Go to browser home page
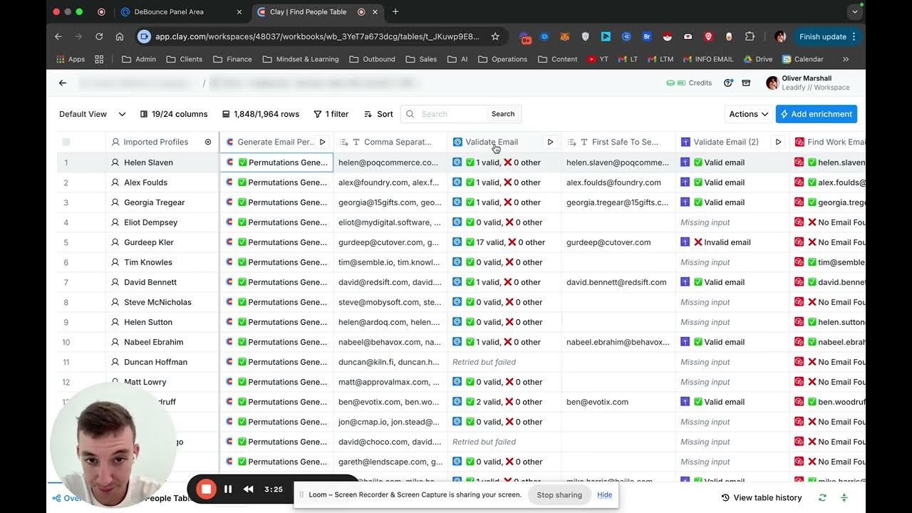Screen dimensions: 912x513 [x=120, y=36]
